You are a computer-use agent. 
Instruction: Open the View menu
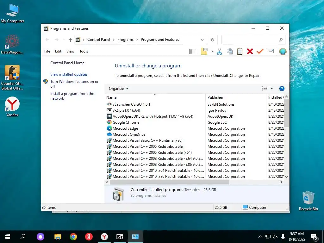[70, 51]
